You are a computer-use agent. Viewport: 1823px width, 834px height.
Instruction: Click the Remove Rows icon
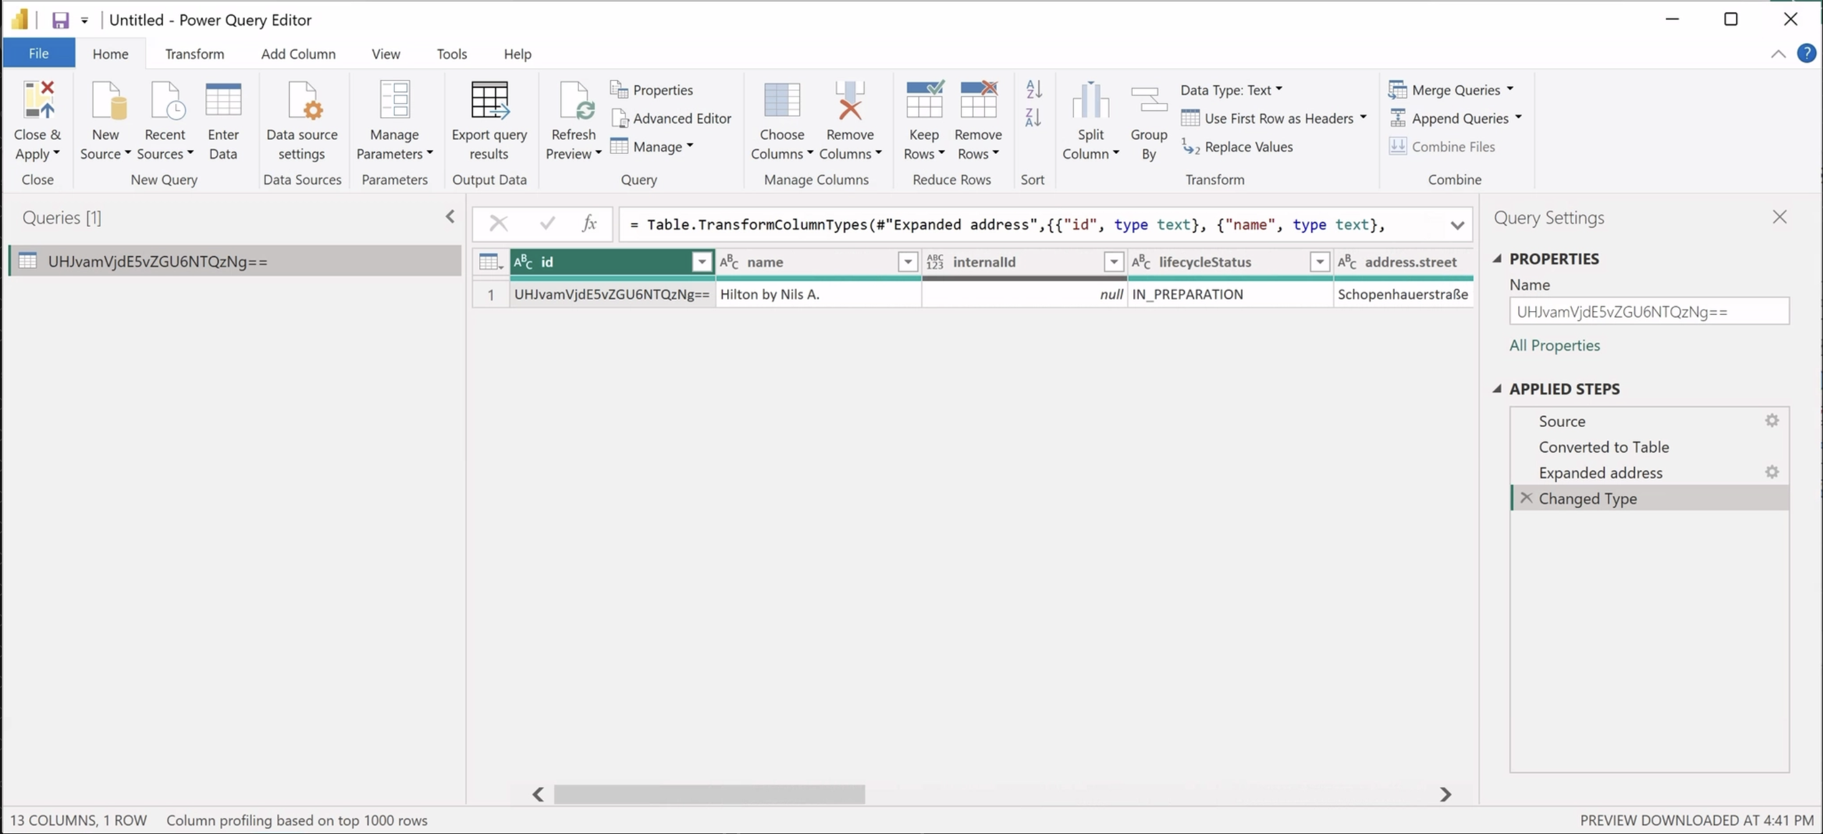978,100
